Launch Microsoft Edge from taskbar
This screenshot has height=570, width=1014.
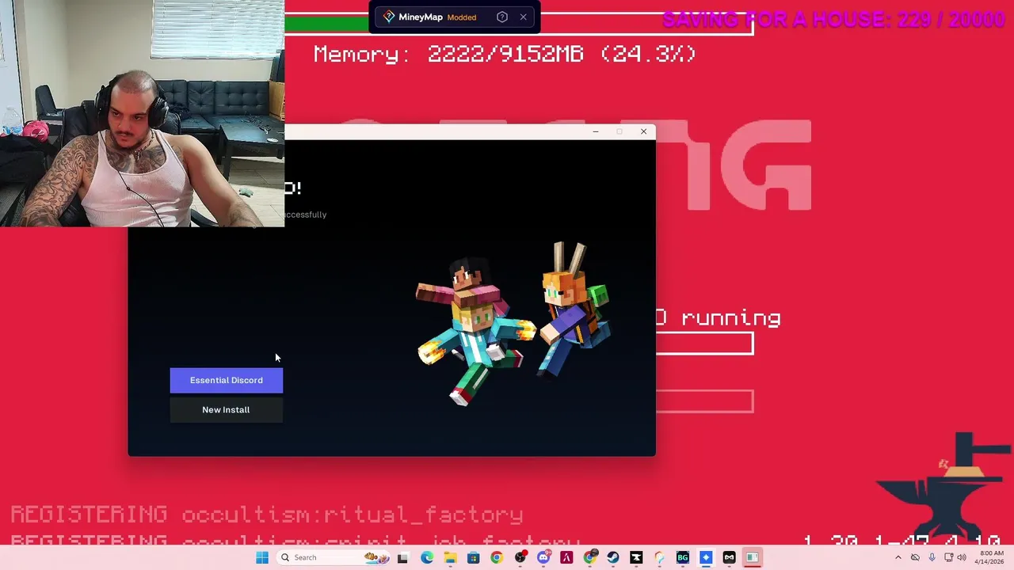pyautogui.click(x=427, y=557)
